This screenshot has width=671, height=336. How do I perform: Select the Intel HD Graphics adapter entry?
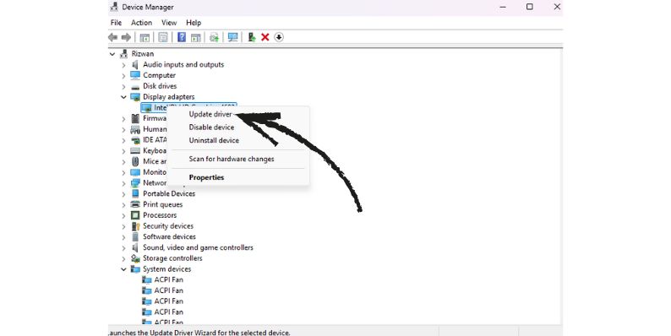tap(188, 108)
